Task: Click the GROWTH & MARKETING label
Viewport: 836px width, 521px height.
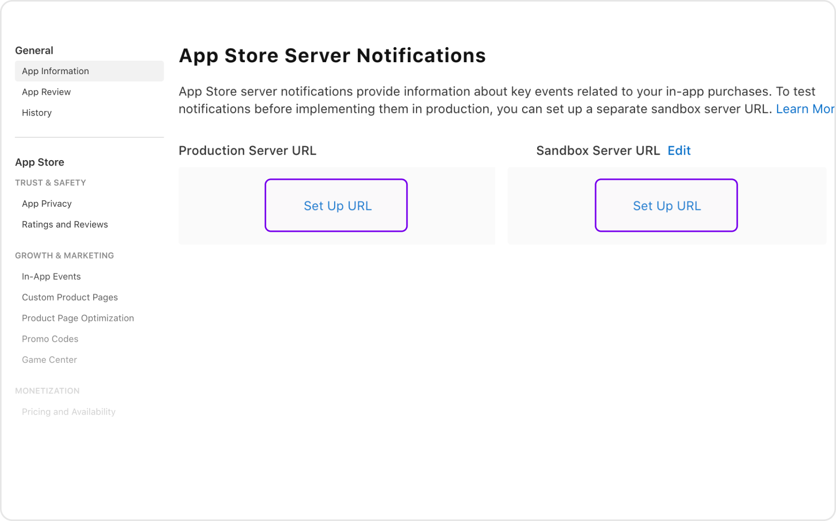Action: click(64, 256)
